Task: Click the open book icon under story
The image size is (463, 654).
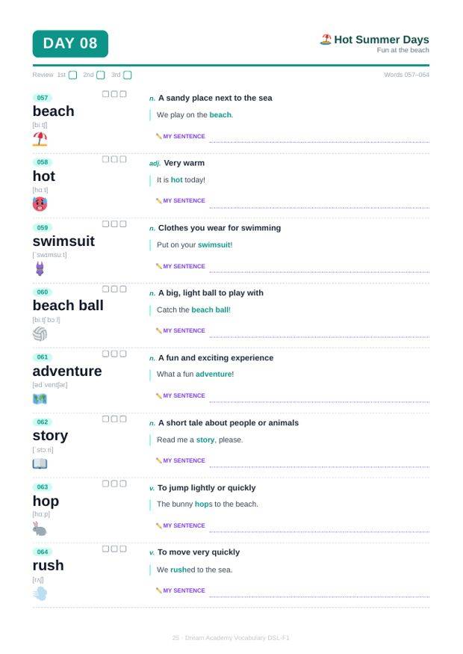Action: (40, 464)
